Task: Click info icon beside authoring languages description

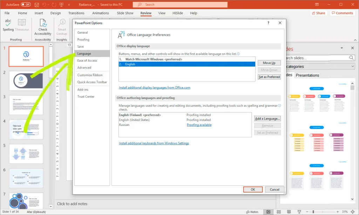Action: (279, 106)
